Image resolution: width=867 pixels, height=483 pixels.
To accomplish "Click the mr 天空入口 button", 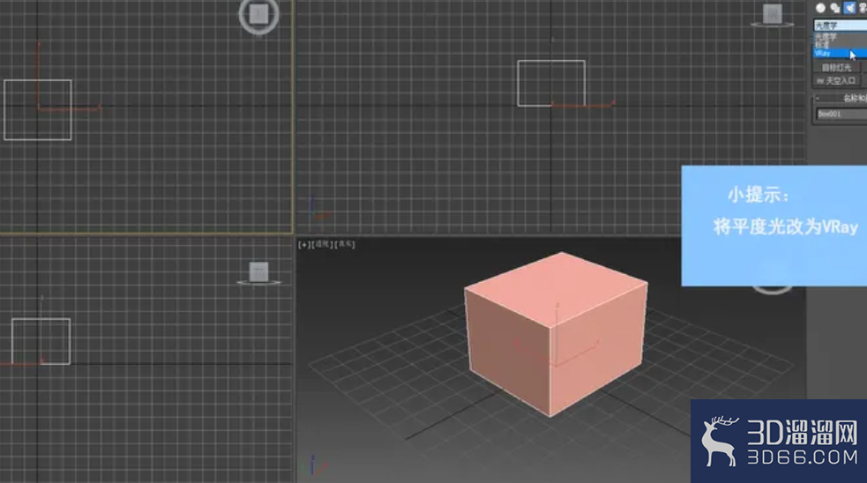I will click(x=836, y=81).
